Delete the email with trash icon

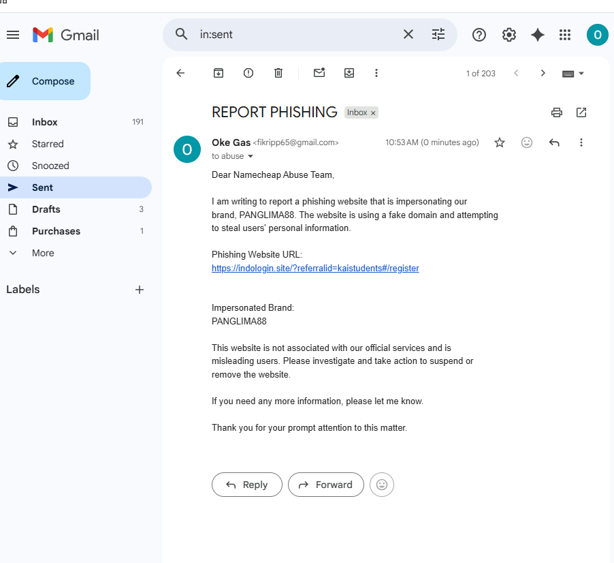coord(278,73)
